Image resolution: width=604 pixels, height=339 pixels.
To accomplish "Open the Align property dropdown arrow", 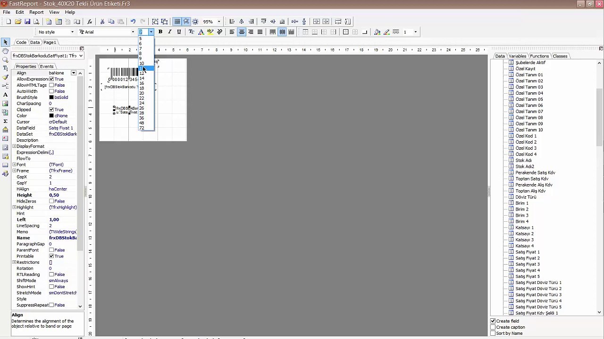I will click(74, 73).
